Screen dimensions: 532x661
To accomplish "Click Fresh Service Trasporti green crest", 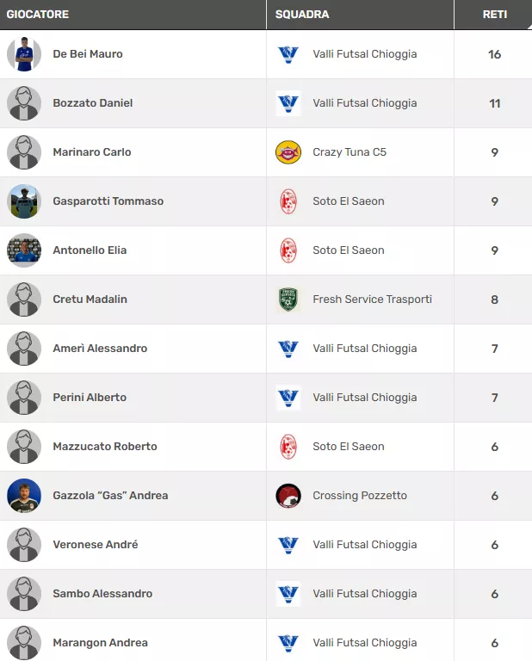I will 288,300.
